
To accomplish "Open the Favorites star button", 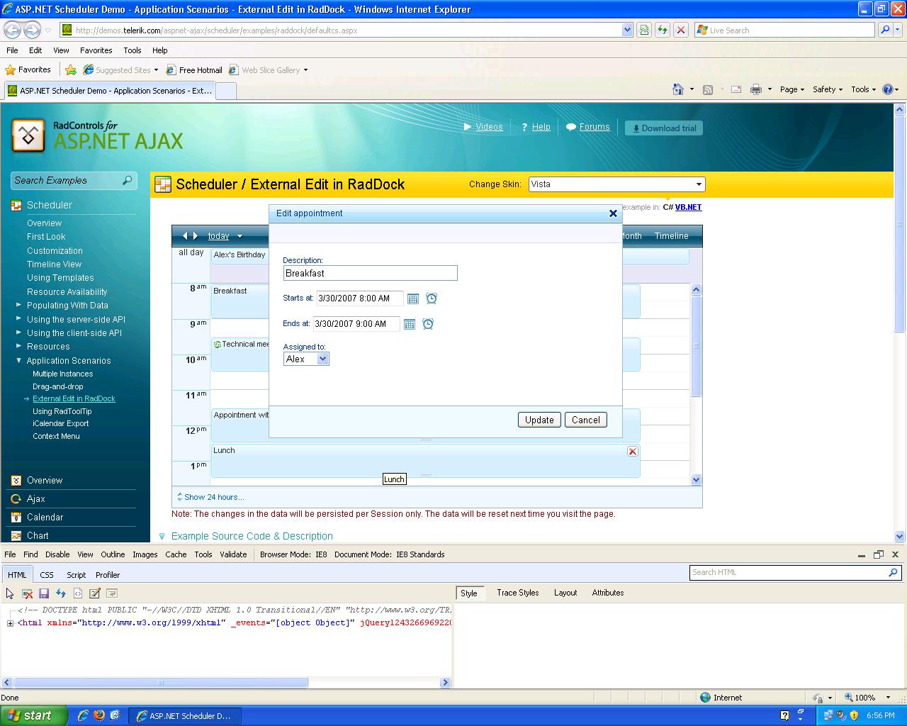I will click(x=28, y=70).
